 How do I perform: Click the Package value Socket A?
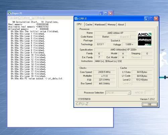click(x=115, y=41)
